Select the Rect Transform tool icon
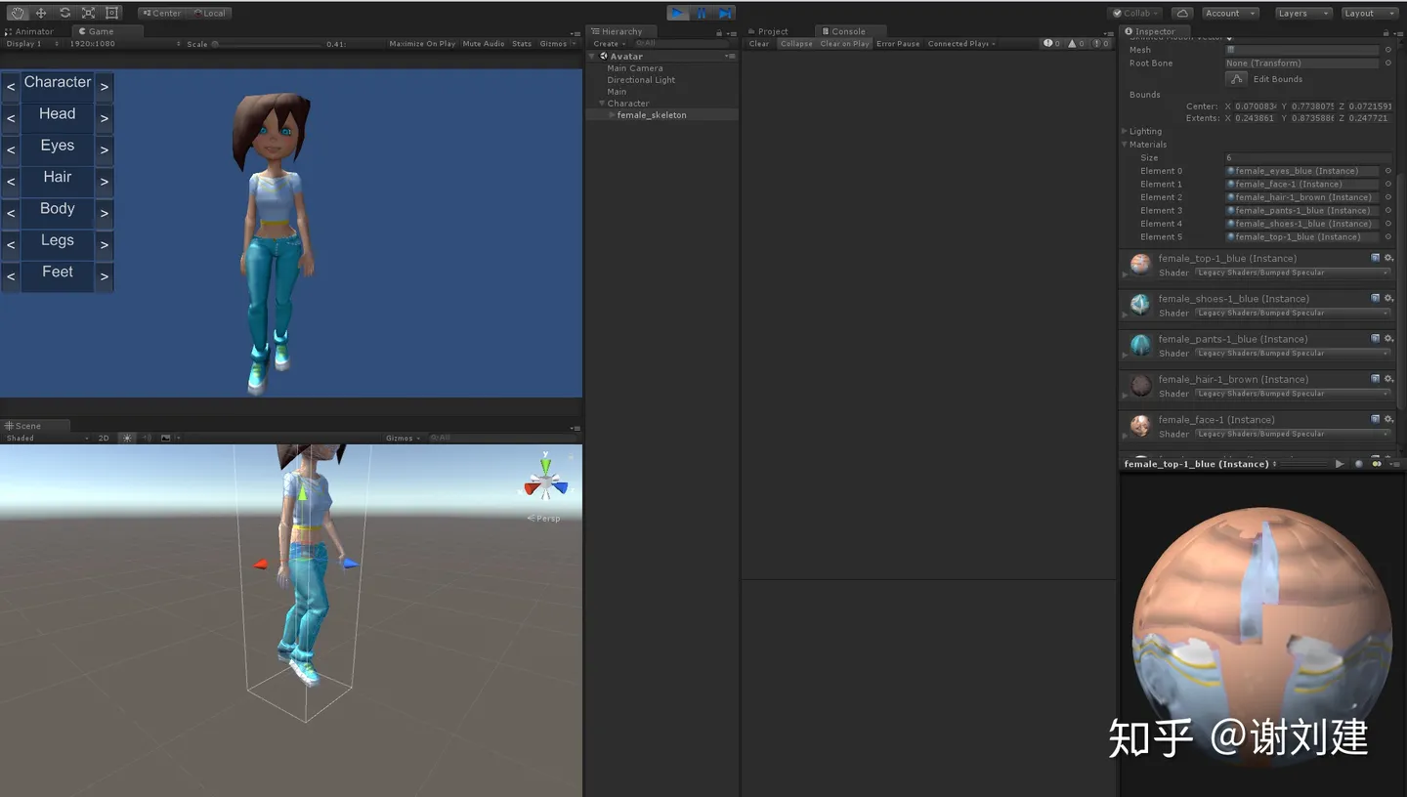Viewport: 1407px width, 797px height. point(111,13)
